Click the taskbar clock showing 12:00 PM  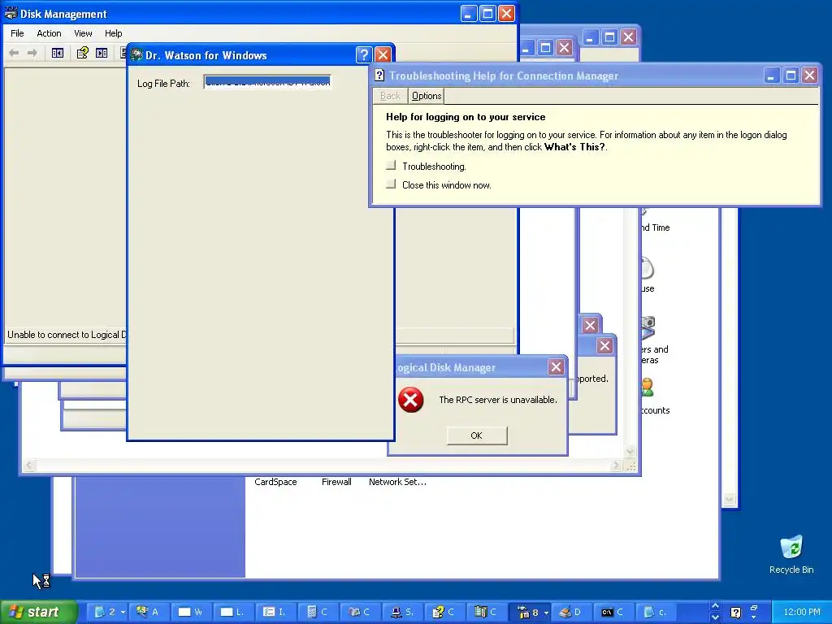801,612
